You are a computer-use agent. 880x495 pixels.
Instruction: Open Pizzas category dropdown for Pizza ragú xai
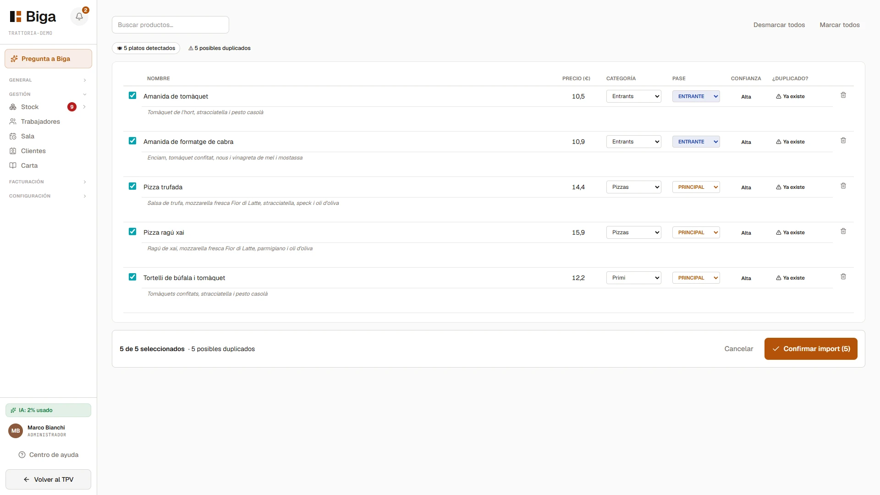pos(634,232)
